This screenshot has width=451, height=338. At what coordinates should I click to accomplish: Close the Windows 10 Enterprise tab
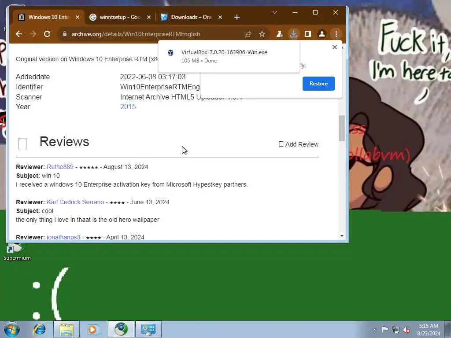[x=78, y=17]
